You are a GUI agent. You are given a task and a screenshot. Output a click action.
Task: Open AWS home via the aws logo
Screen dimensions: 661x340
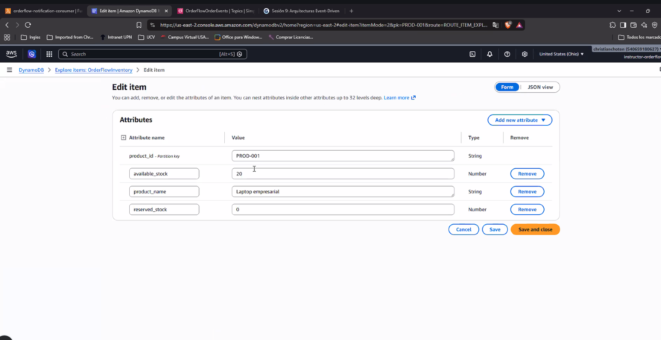click(x=11, y=54)
